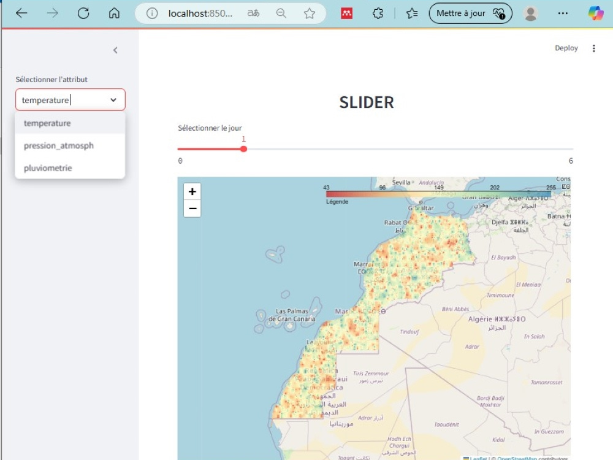Click the Légende color bar on map
This screenshot has height=460, width=613.
(439, 194)
